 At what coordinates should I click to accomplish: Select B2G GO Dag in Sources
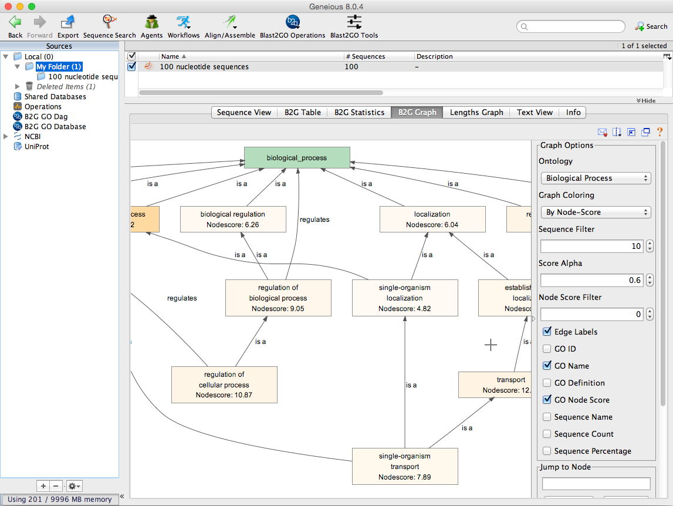[46, 116]
